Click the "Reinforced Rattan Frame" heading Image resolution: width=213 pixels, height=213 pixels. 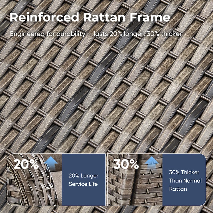pos(90,17)
